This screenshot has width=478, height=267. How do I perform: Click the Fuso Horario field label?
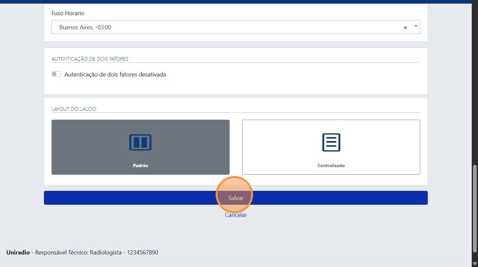pyautogui.click(x=68, y=13)
